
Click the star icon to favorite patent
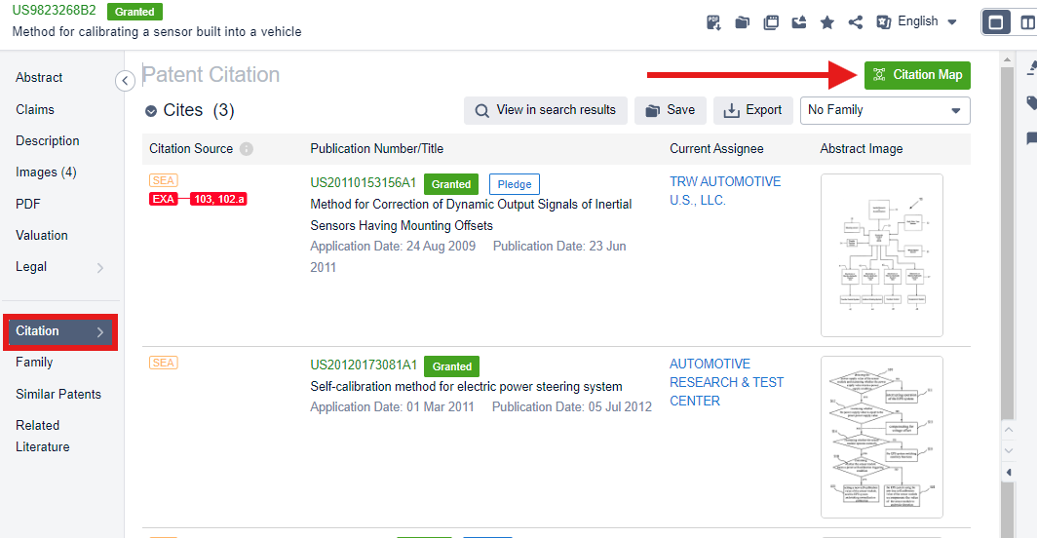826,22
